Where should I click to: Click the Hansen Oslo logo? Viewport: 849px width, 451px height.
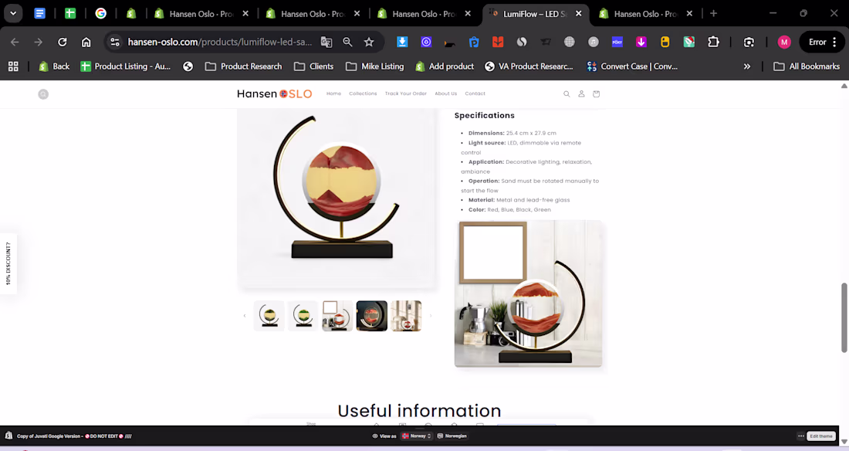click(275, 93)
